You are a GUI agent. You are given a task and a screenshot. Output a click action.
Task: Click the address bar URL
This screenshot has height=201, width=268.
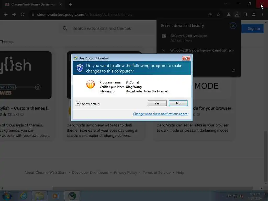(x=84, y=15)
